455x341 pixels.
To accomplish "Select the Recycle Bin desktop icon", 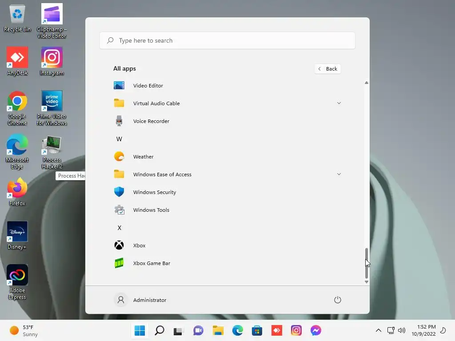I will coord(17,18).
